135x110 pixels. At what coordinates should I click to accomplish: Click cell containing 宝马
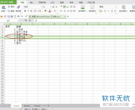pyautogui.click(x=21, y=43)
